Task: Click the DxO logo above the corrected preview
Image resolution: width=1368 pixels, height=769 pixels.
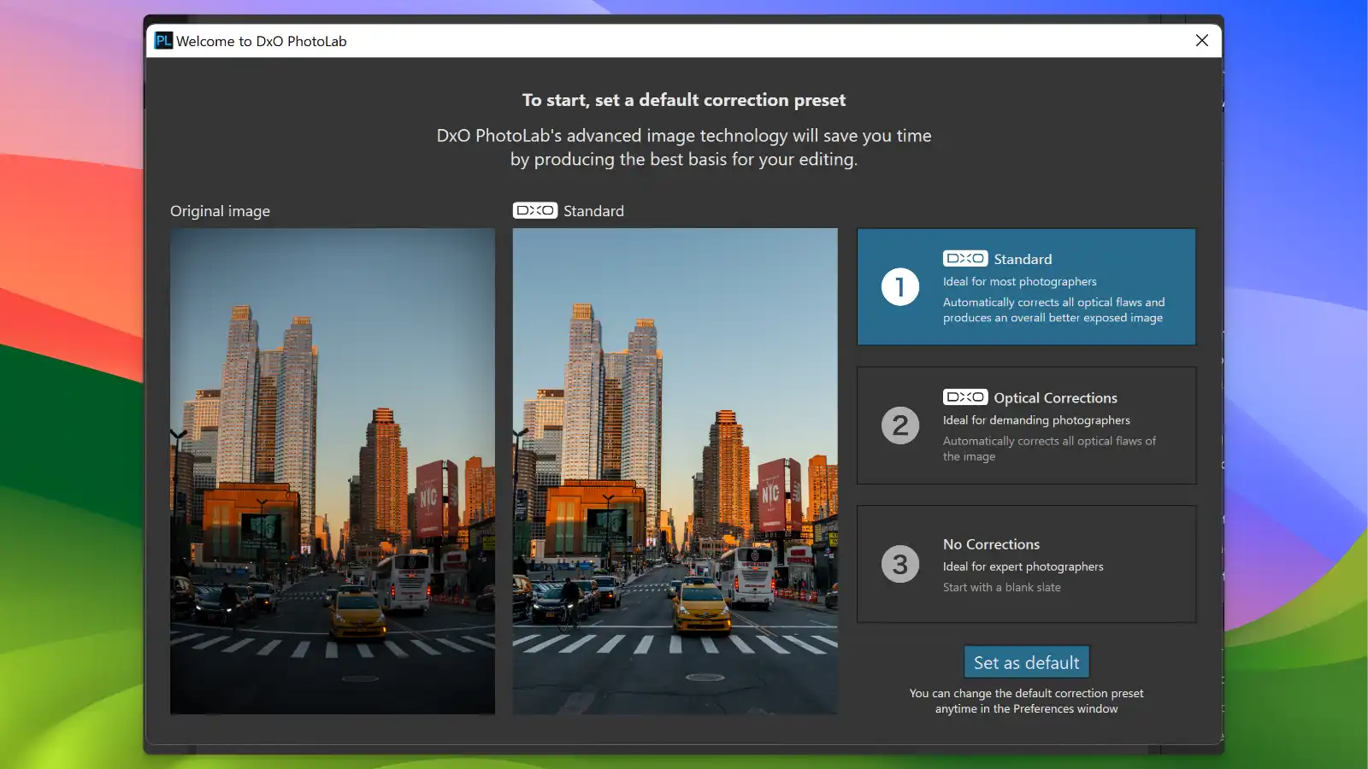Action: click(535, 210)
